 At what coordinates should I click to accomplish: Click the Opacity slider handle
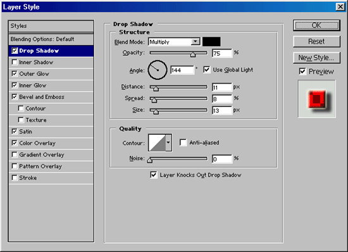193,54
